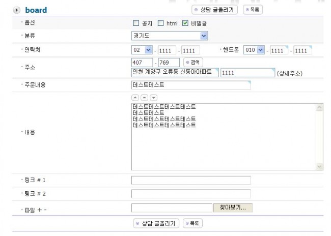Open the 분류 dropdown showing 경기도
The height and width of the screenshot is (236, 331).
[x=169, y=36]
